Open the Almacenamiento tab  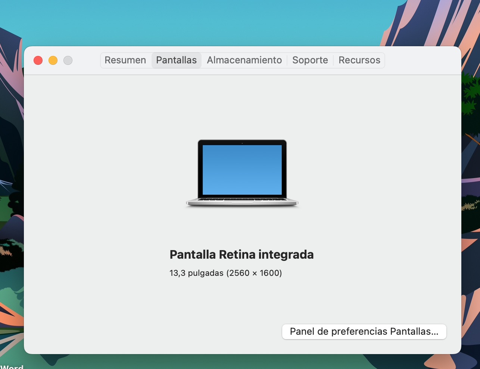pyautogui.click(x=244, y=60)
